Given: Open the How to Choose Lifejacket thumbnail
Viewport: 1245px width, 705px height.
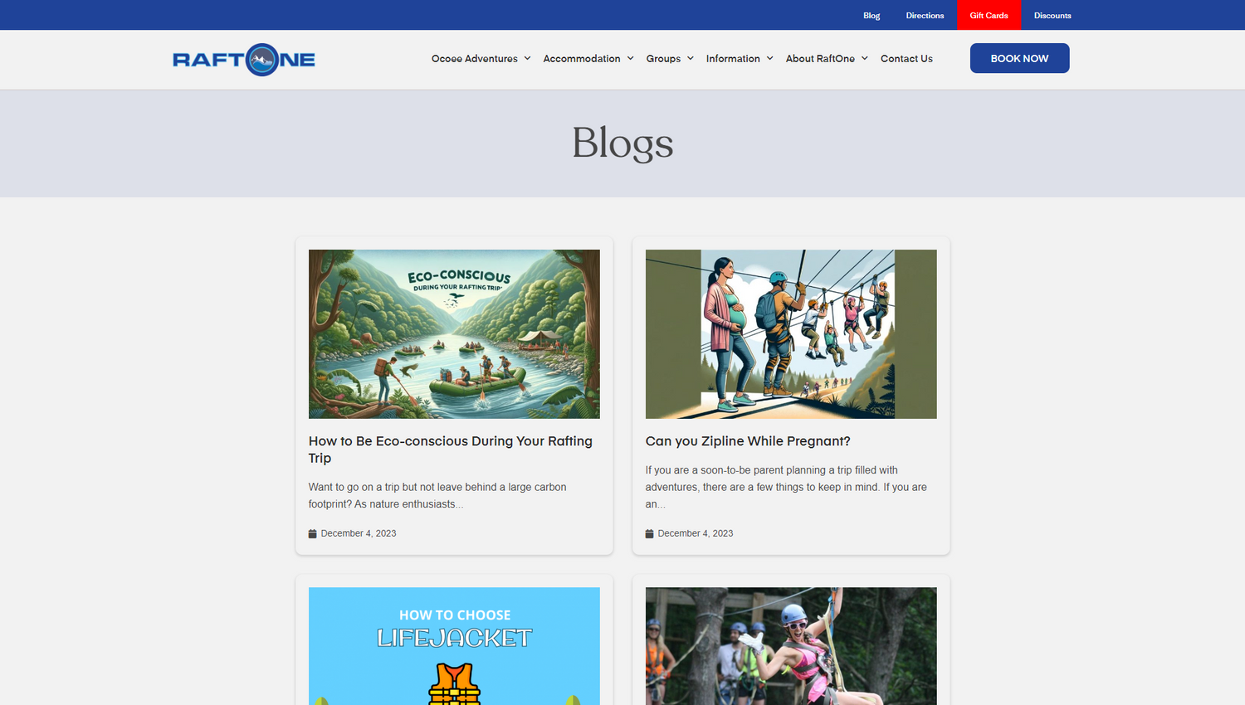Looking at the screenshot, I should (454, 646).
